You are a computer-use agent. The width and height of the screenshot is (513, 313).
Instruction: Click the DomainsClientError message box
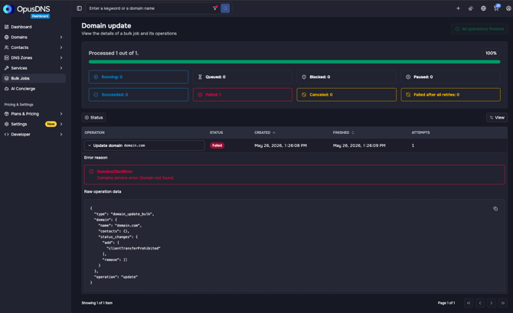295,174
